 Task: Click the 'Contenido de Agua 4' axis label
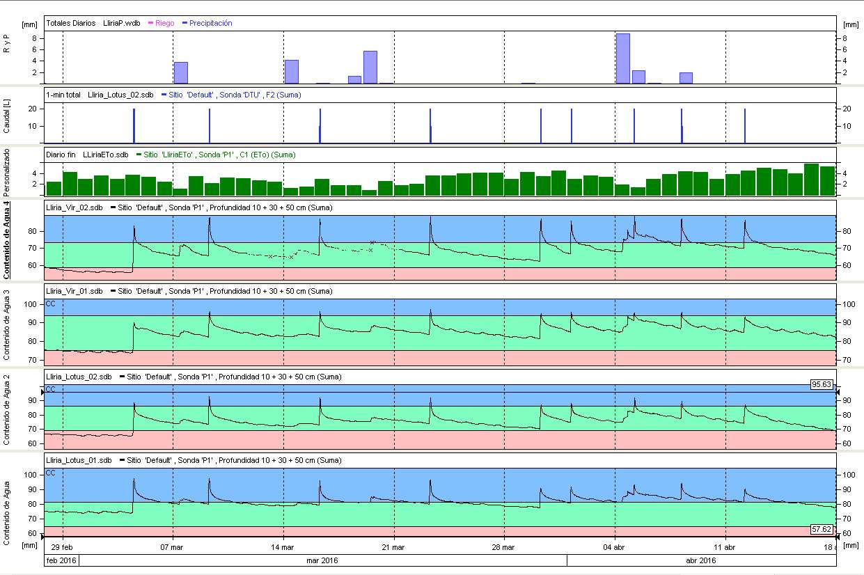pos(7,239)
